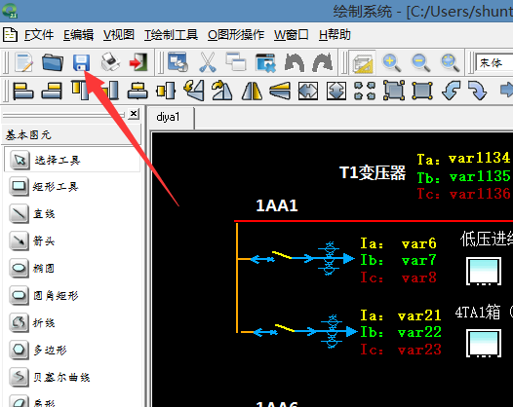Select the 1AA1 label on canvas
Screen dimensions: 513x407
pyautogui.click(x=277, y=205)
